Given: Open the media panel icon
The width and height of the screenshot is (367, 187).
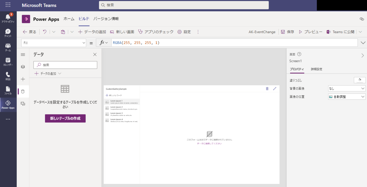Looking at the screenshot, I should 23,103.
